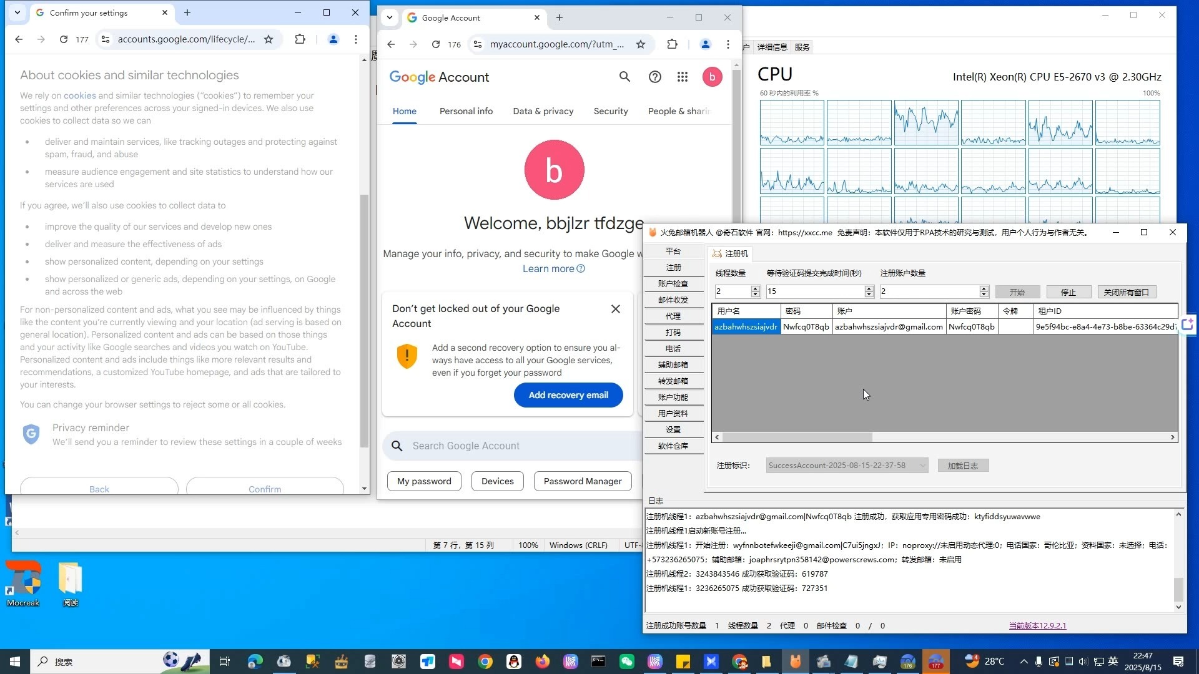Decrease the 注册账户数量 value with the down arrow
The width and height of the screenshot is (1199, 674).
[x=984, y=295]
